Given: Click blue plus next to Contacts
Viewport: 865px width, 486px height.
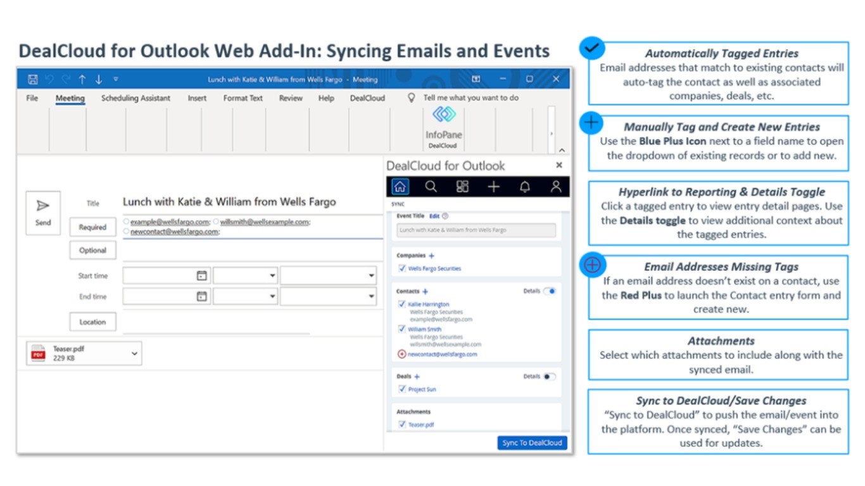Looking at the screenshot, I should point(426,292).
